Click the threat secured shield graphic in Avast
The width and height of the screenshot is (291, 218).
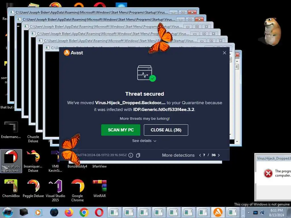[146, 74]
